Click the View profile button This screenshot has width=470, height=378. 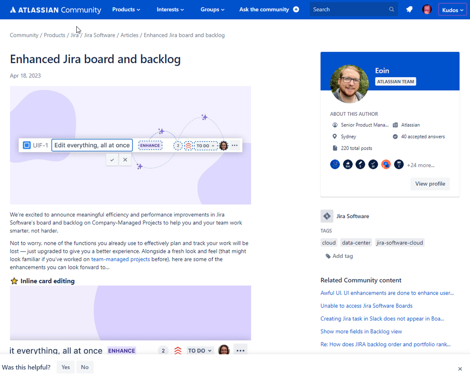(x=430, y=184)
